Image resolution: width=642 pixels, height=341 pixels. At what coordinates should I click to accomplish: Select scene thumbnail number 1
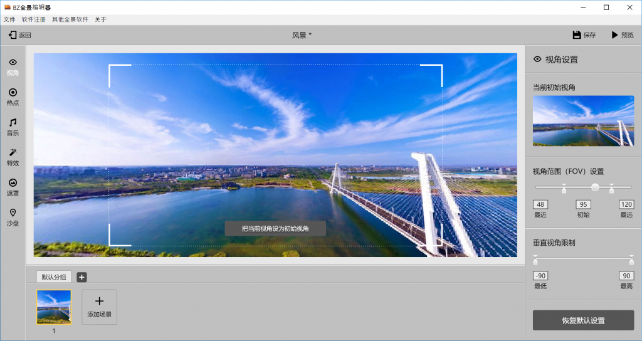point(54,307)
